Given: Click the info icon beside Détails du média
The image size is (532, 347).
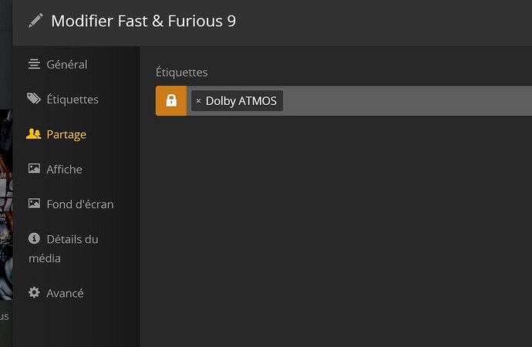Looking at the screenshot, I should tap(34, 239).
